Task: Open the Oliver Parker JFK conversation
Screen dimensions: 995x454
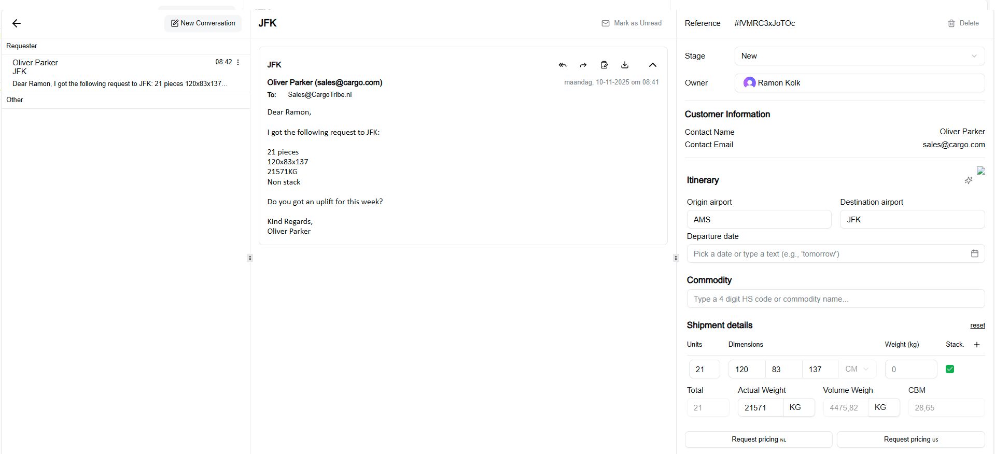Action: coord(119,73)
